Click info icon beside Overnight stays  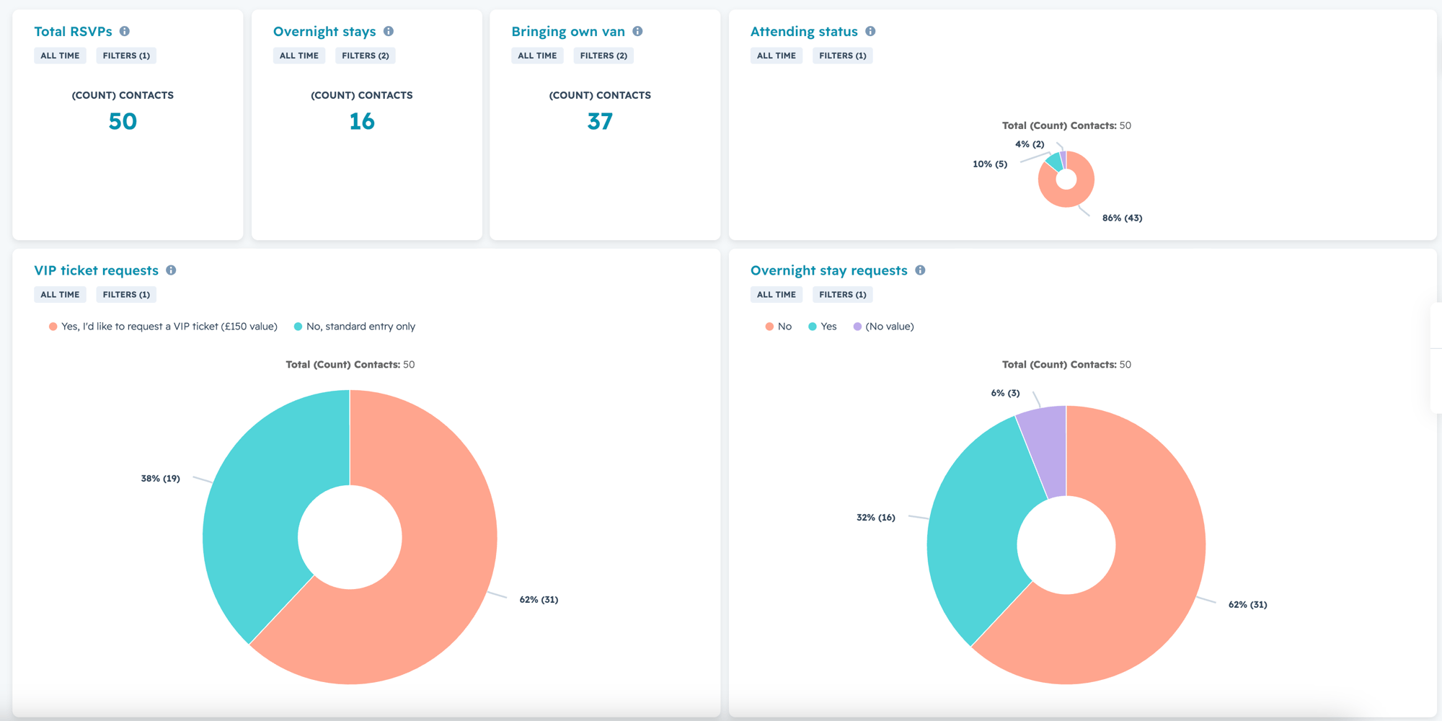(x=389, y=31)
